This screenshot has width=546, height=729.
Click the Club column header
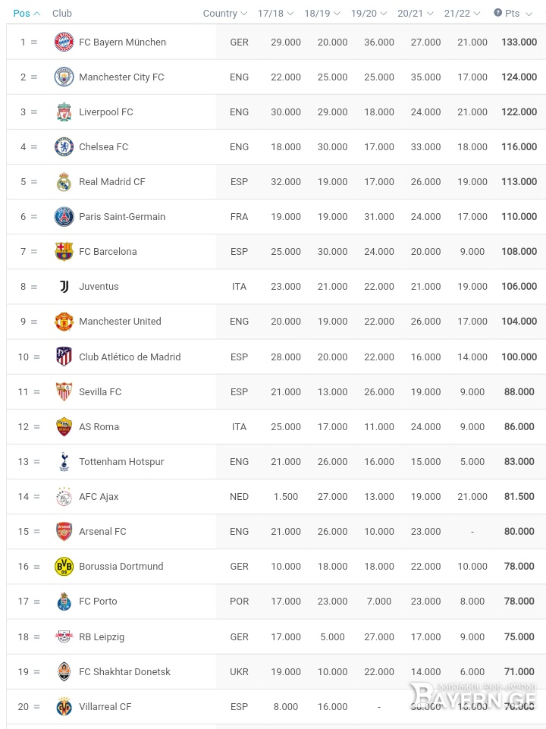pos(61,13)
